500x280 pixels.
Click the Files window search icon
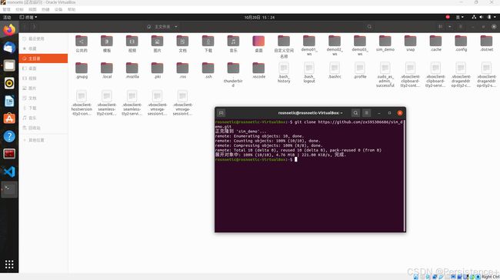[x=369, y=27]
